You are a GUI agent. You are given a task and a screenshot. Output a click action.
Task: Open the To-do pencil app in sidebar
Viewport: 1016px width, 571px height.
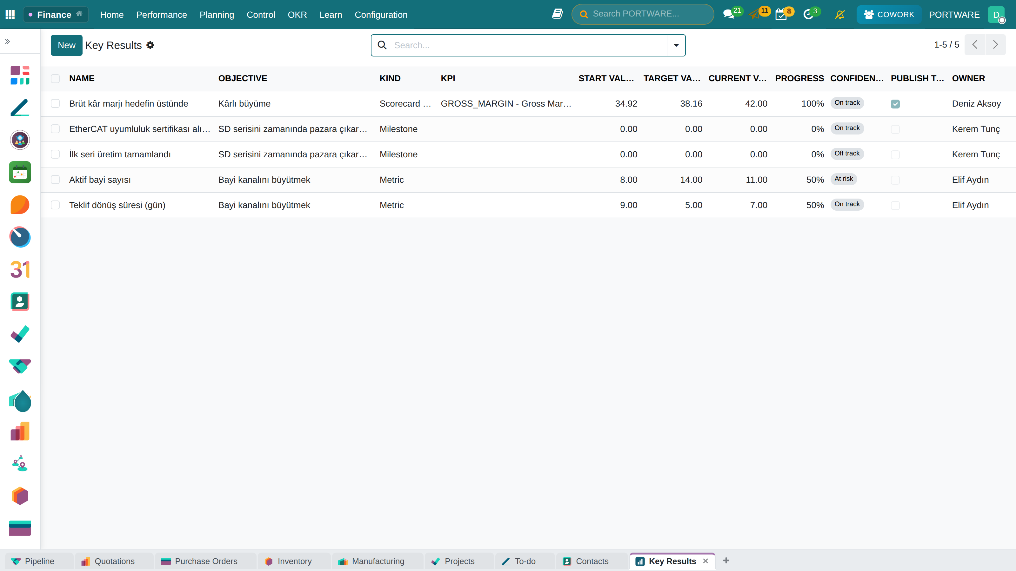pos(20,108)
